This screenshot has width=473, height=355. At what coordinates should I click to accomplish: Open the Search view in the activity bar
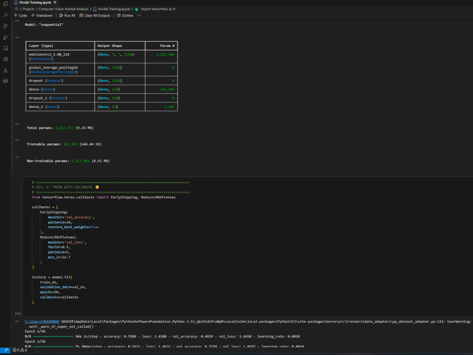(x=5, y=15)
